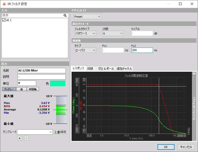Screen dimensions: 198x152
Task: Click the 0.3 X axis minimum value
Action: point(89,136)
